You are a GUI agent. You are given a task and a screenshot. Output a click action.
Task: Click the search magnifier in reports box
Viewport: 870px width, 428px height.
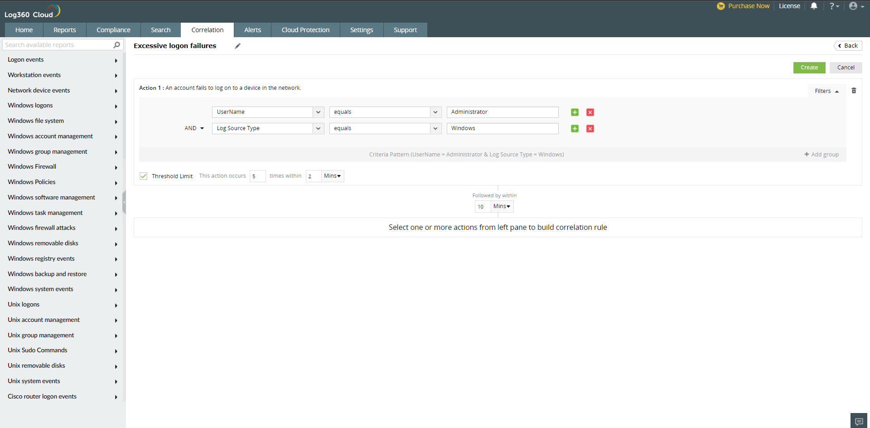(x=116, y=45)
